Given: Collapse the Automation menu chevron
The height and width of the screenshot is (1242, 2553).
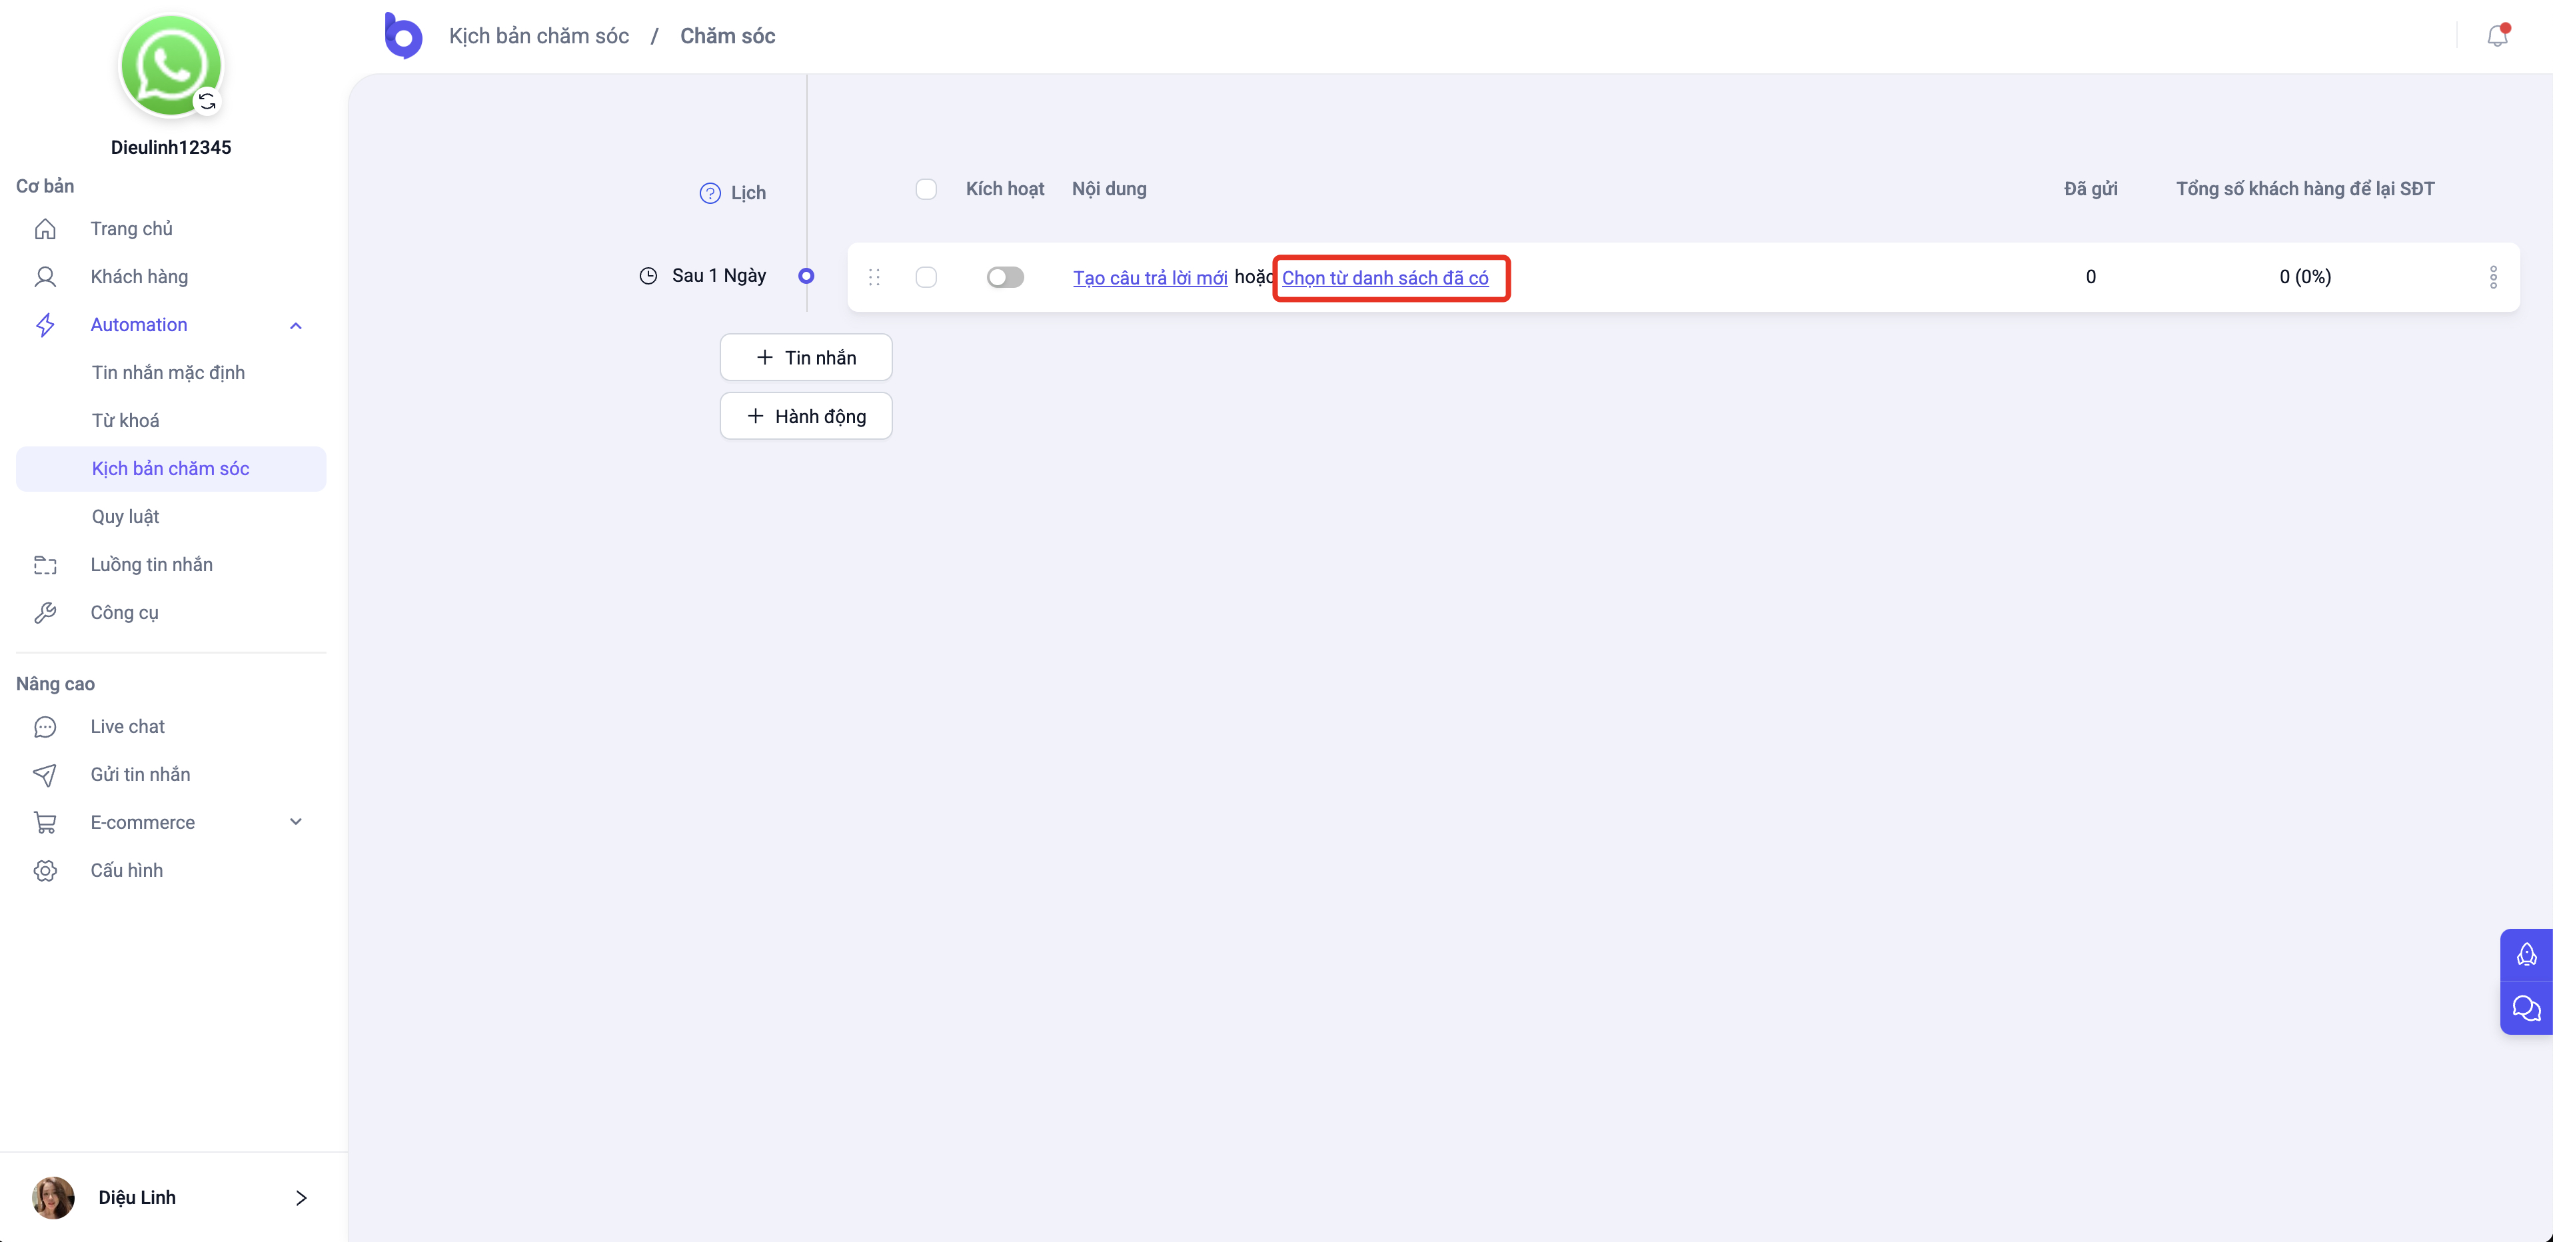Looking at the screenshot, I should [295, 325].
